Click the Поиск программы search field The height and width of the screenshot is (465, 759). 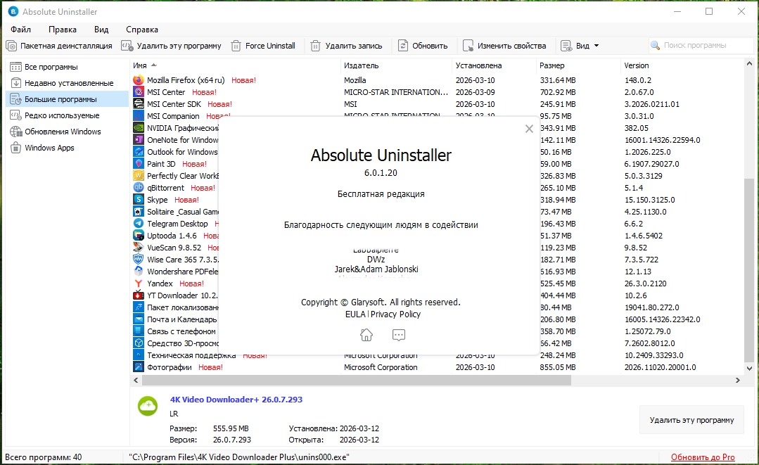coord(701,46)
